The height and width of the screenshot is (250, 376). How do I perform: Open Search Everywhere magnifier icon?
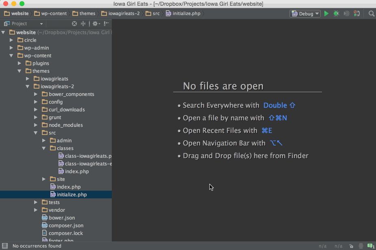click(x=372, y=14)
